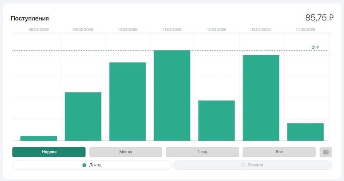
Task: Enable the Возврат series legend
Action: (253, 165)
